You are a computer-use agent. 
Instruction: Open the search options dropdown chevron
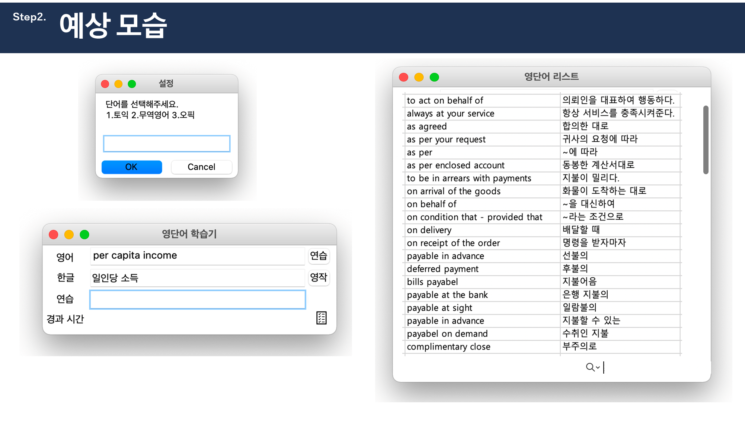pyautogui.click(x=598, y=368)
